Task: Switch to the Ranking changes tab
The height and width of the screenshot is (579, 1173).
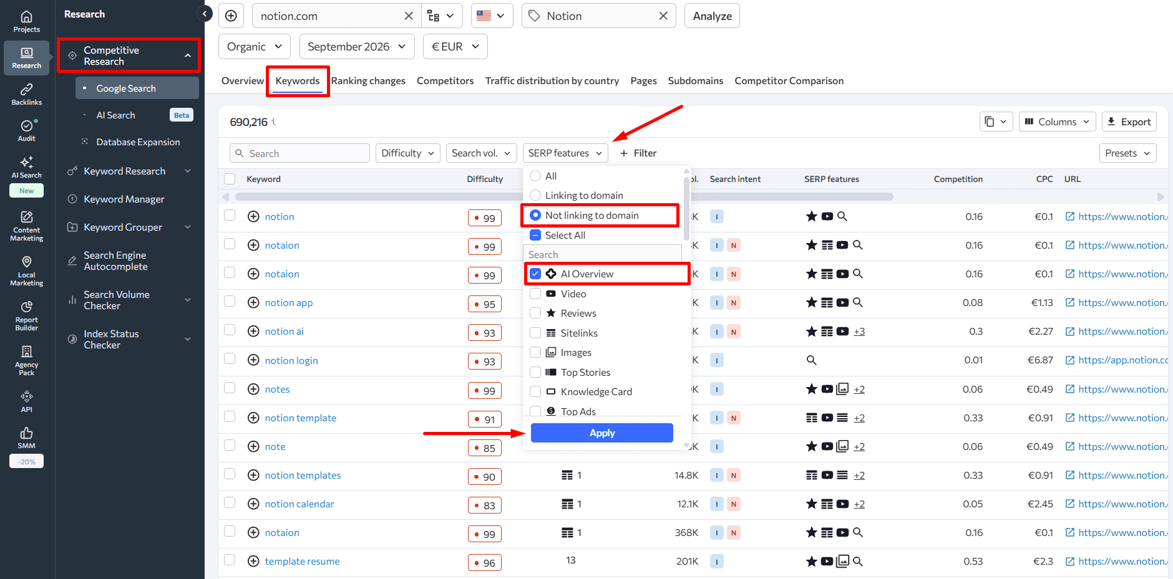Action: coord(368,80)
